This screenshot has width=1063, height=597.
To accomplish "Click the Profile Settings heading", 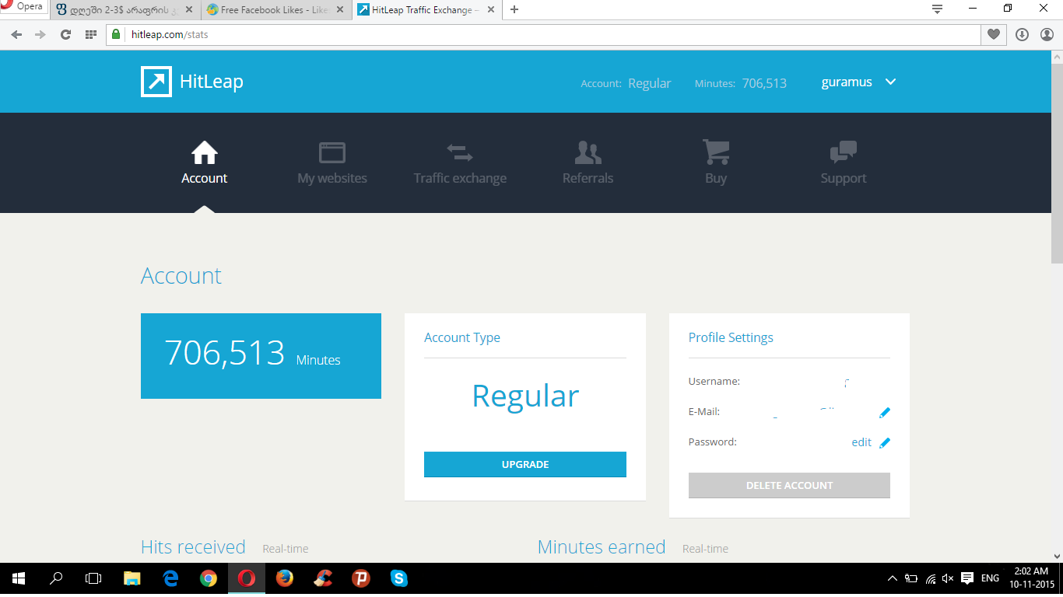I will pyautogui.click(x=731, y=337).
